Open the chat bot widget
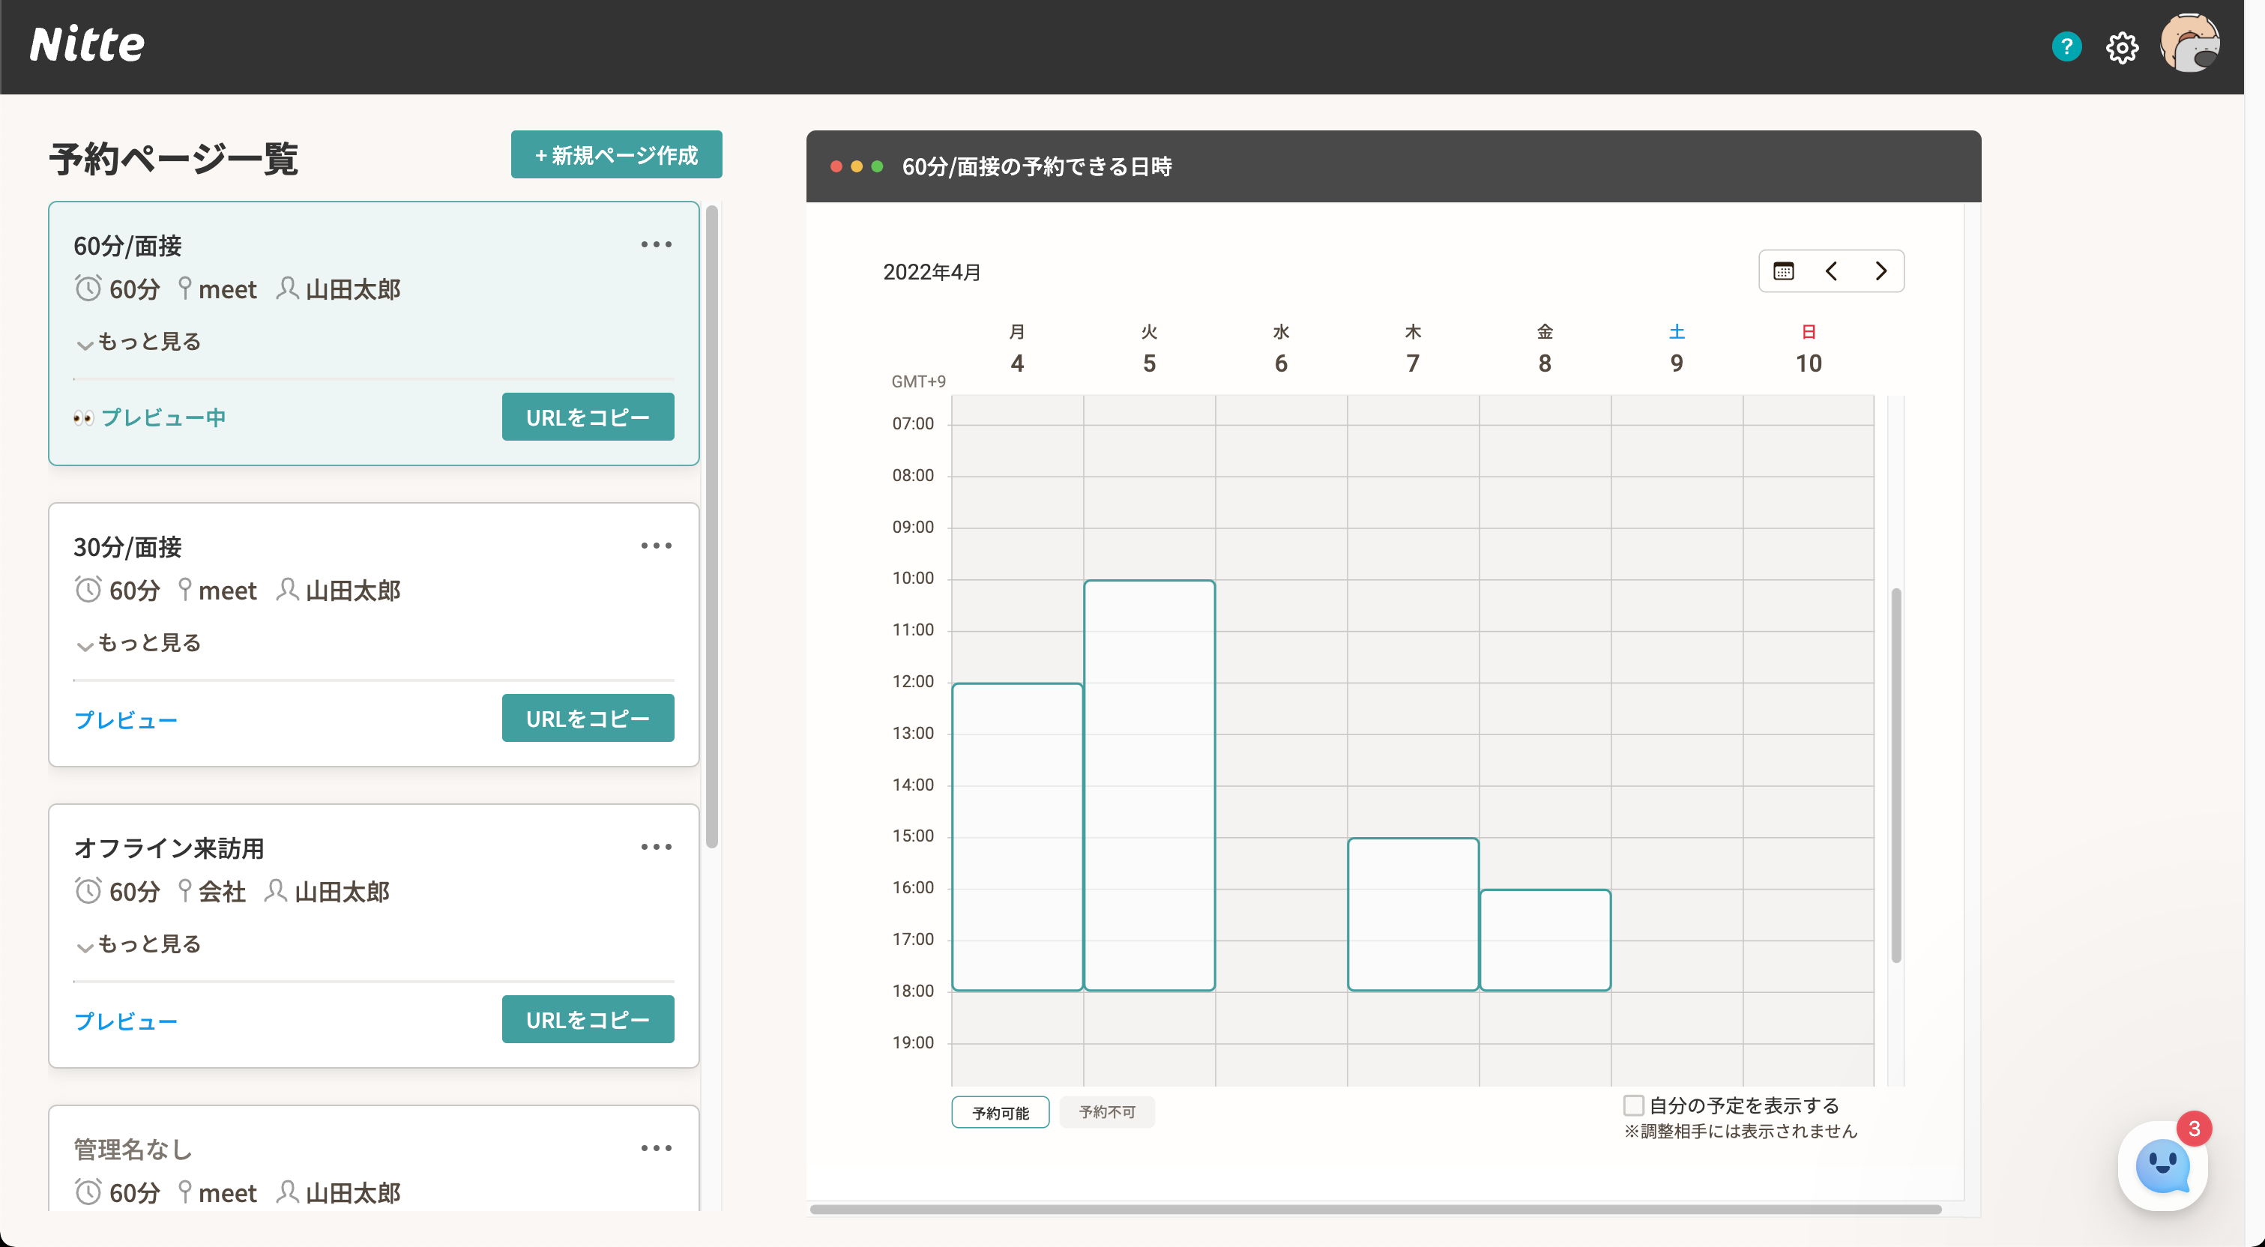Viewport: 2265px width, 1247px height. tap(2162, 1166)
